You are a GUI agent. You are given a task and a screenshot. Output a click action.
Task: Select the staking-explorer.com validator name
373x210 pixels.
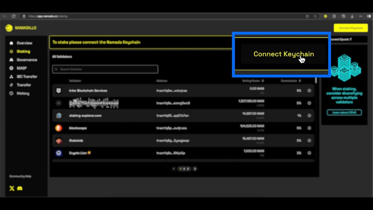click(85, 116)
